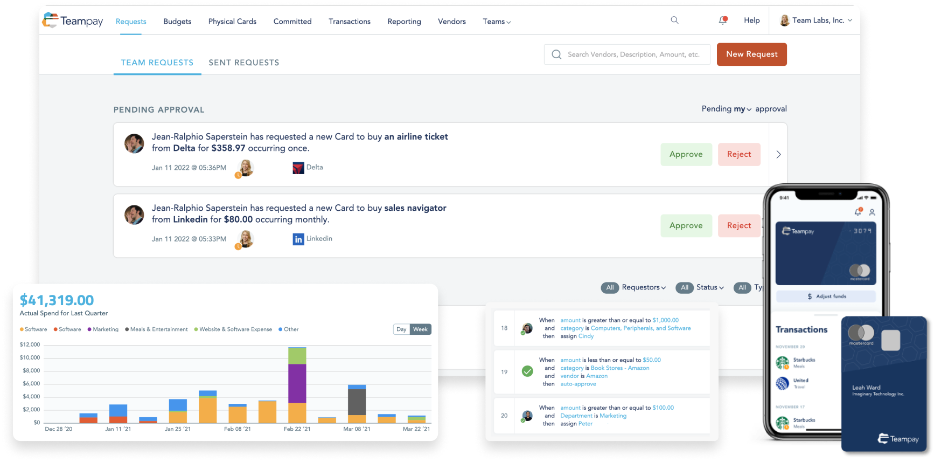Click Jean-Ralphio's avatar in the airline ticket request
This screenshot has height=462, width=934.
click(x=134, y=143)
